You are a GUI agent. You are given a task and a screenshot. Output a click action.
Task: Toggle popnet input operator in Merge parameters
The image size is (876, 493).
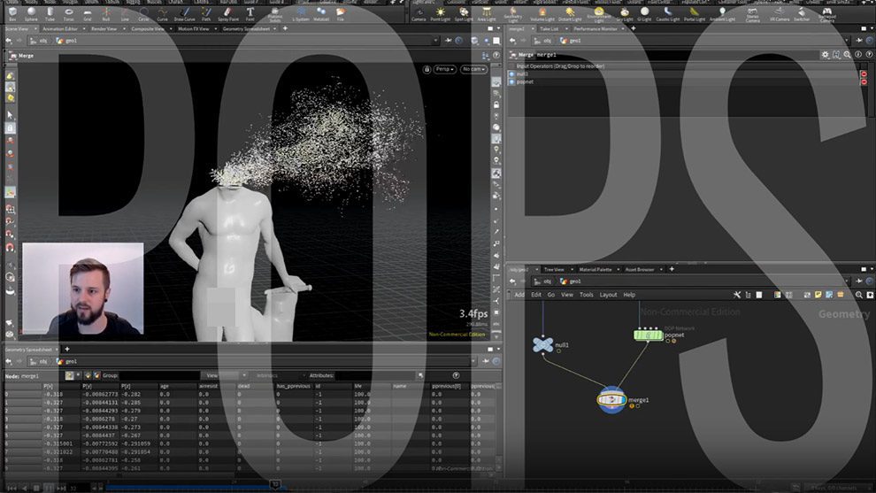point(511,81)
